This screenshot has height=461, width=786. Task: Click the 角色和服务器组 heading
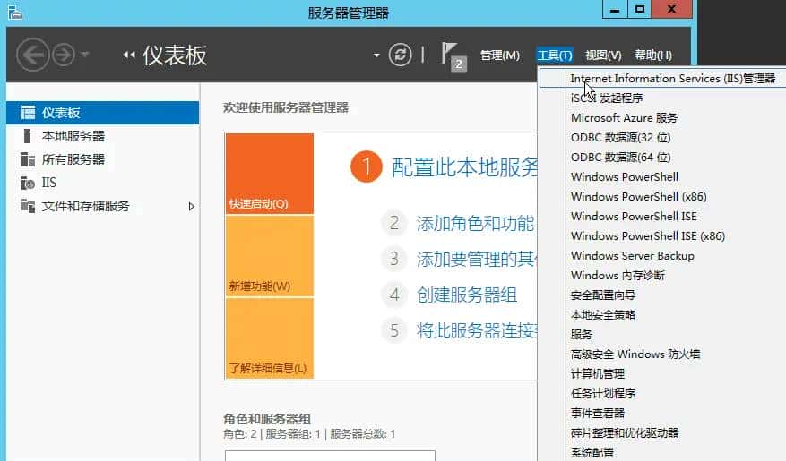(267, 419)
